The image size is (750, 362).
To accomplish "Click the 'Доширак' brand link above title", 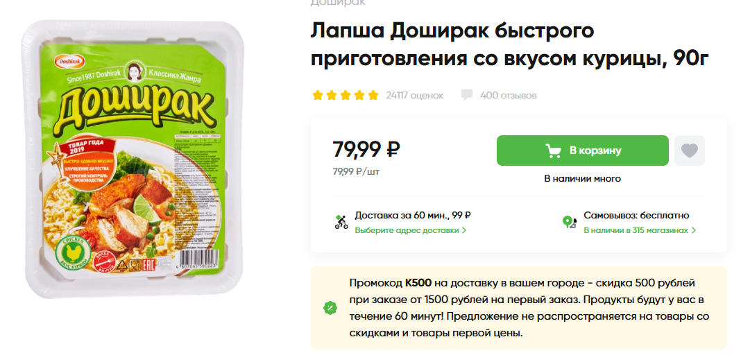I will (338, 2).
